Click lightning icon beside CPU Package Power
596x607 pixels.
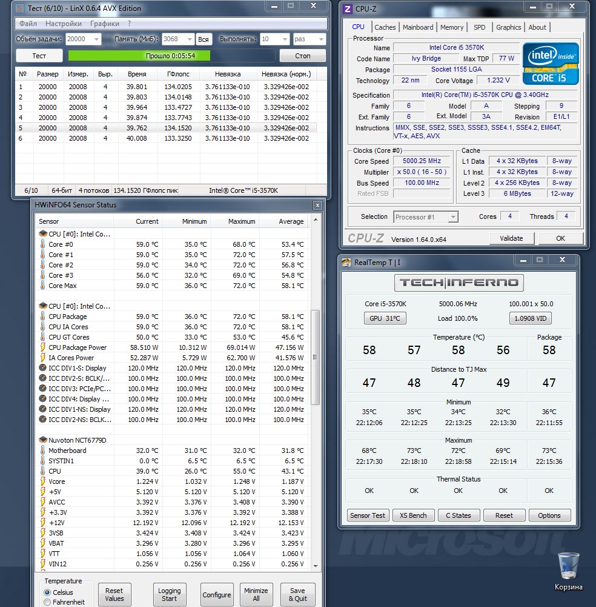coord(42,347)
